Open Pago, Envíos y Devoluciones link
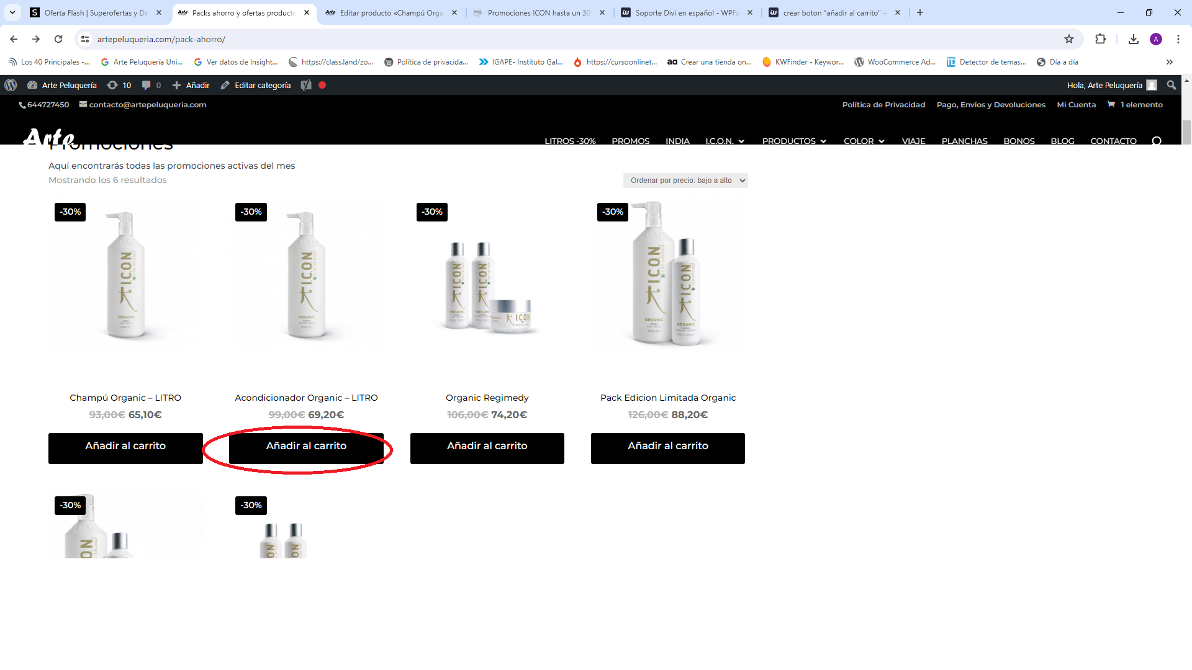The height and width of the screenshot is (670, 1192). 991,104
